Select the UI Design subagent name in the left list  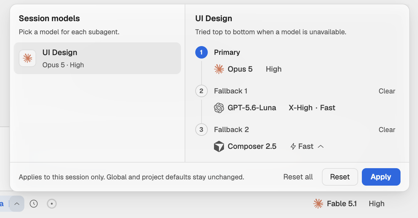coord(60,52)
